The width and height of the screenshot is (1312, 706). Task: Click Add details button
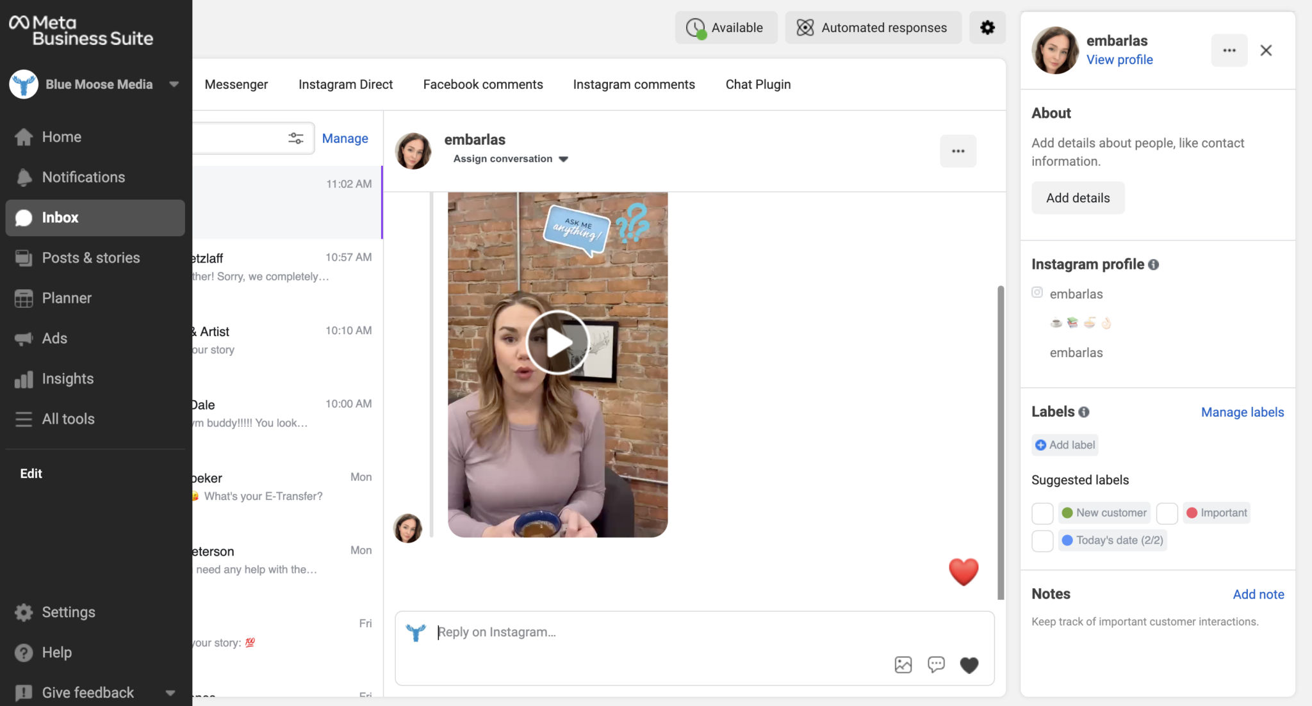click(x=1078, y=198)
